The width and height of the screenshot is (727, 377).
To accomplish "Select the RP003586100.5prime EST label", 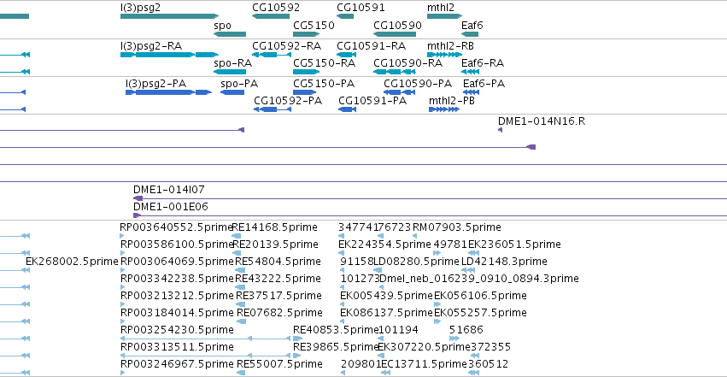I will (x=177, y=244).
